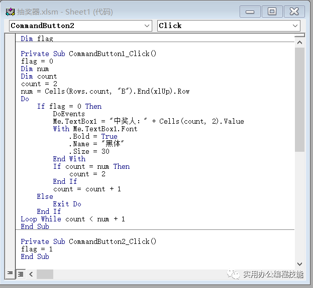Click 'If count = num Then' line
Viewport: 313px width, 288px height.
coord(91,166)
